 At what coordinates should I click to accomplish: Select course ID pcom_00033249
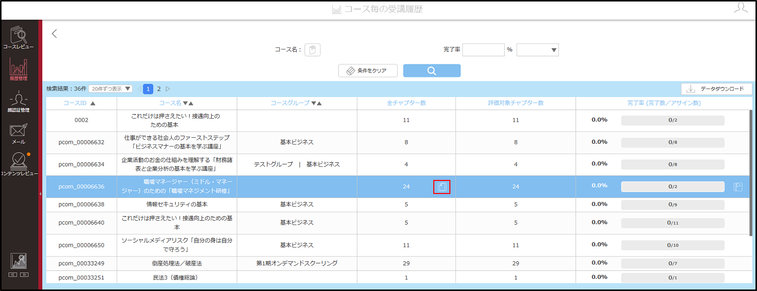[x=81, y=263]
